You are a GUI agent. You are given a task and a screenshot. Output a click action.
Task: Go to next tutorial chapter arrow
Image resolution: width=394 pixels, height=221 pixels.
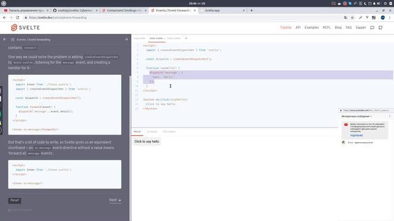click(126, 39)
